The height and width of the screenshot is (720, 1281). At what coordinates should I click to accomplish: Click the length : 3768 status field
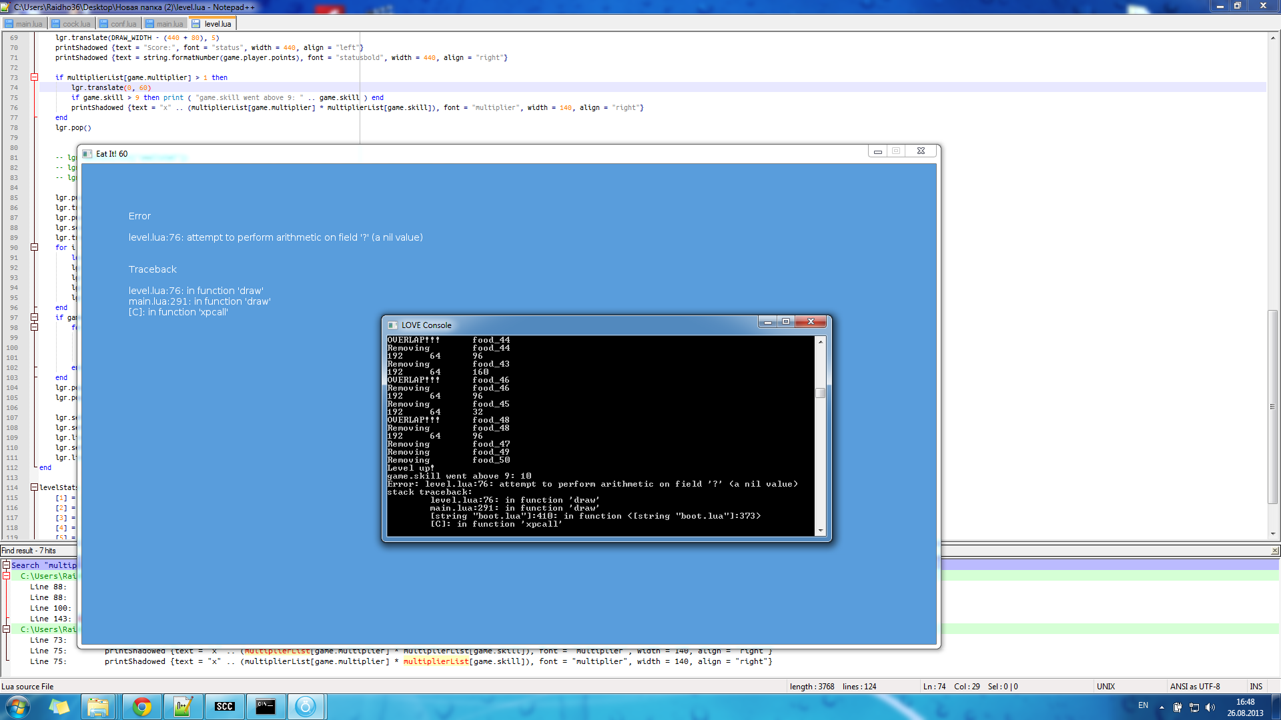tap(812, 687)
